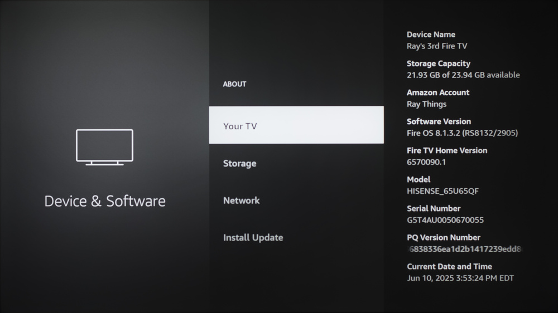
Task: Select the Ray Things account name
Action: (x=426, y=104)
